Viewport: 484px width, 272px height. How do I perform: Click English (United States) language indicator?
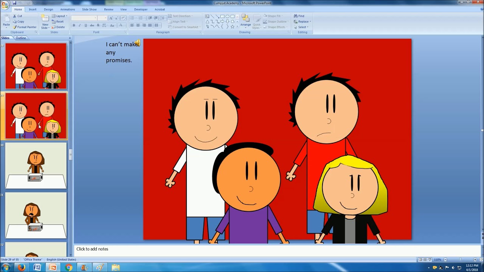tap(61, 260)
